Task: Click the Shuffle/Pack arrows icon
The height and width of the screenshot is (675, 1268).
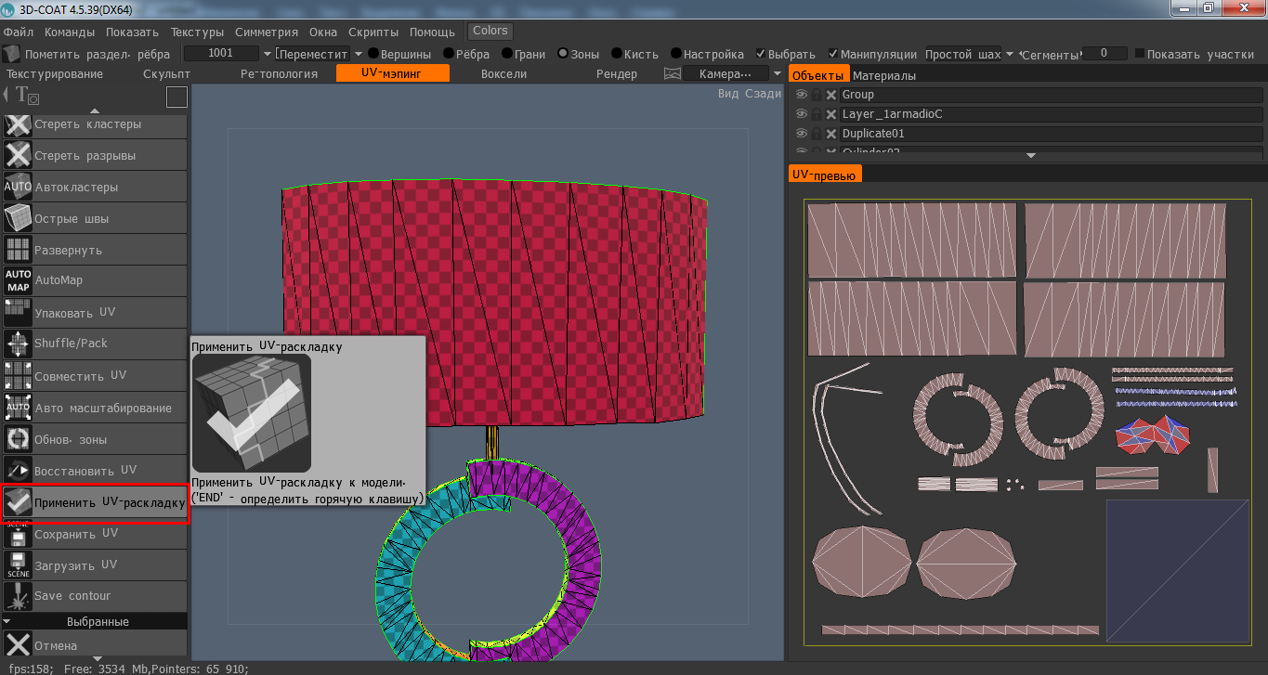Action: point(19,344)
